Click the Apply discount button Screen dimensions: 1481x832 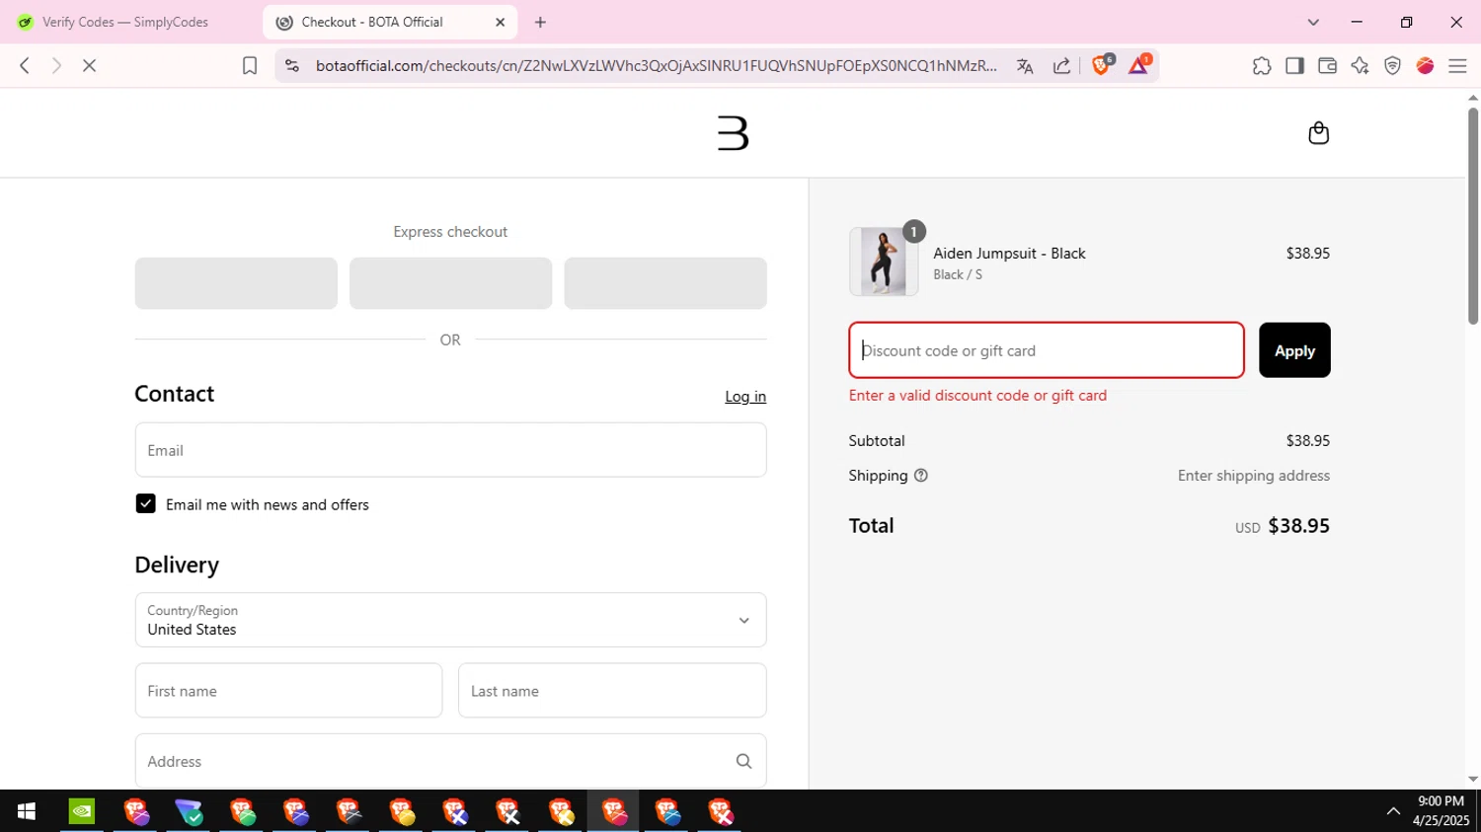pyautogui.click(x=1294, y=350)
